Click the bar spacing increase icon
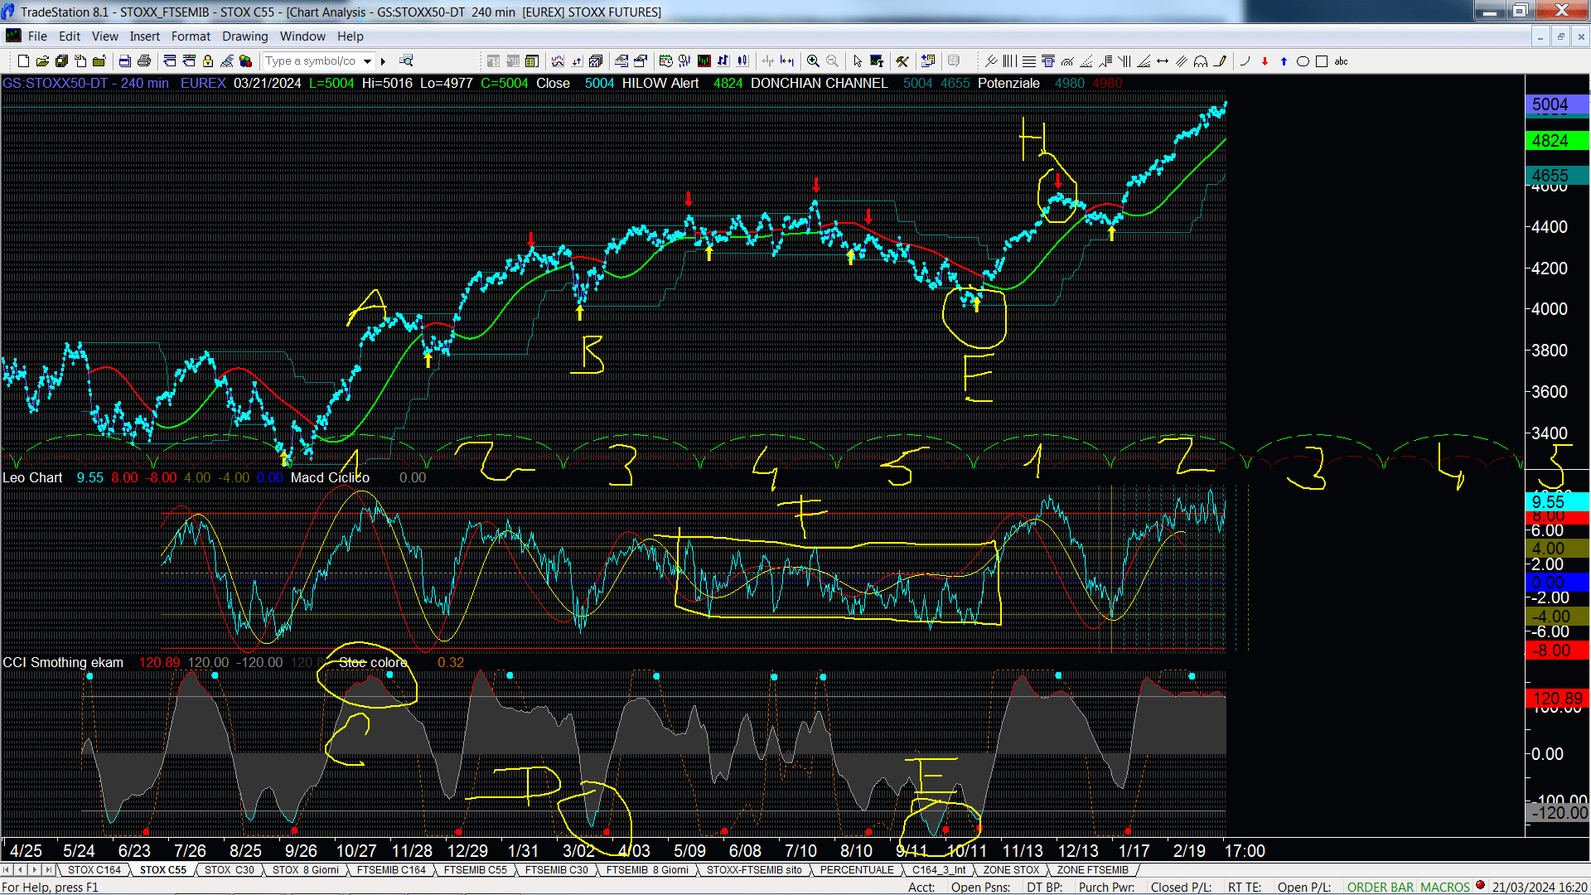1591x895 pixels. pos(786,60)
